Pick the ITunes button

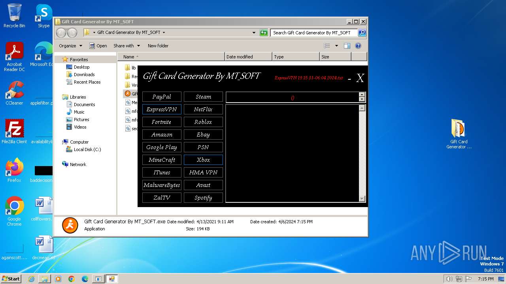click(x=162, y=172)
